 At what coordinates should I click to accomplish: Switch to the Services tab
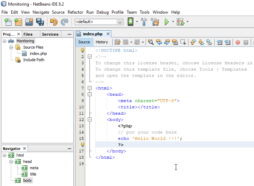point(50,34)
